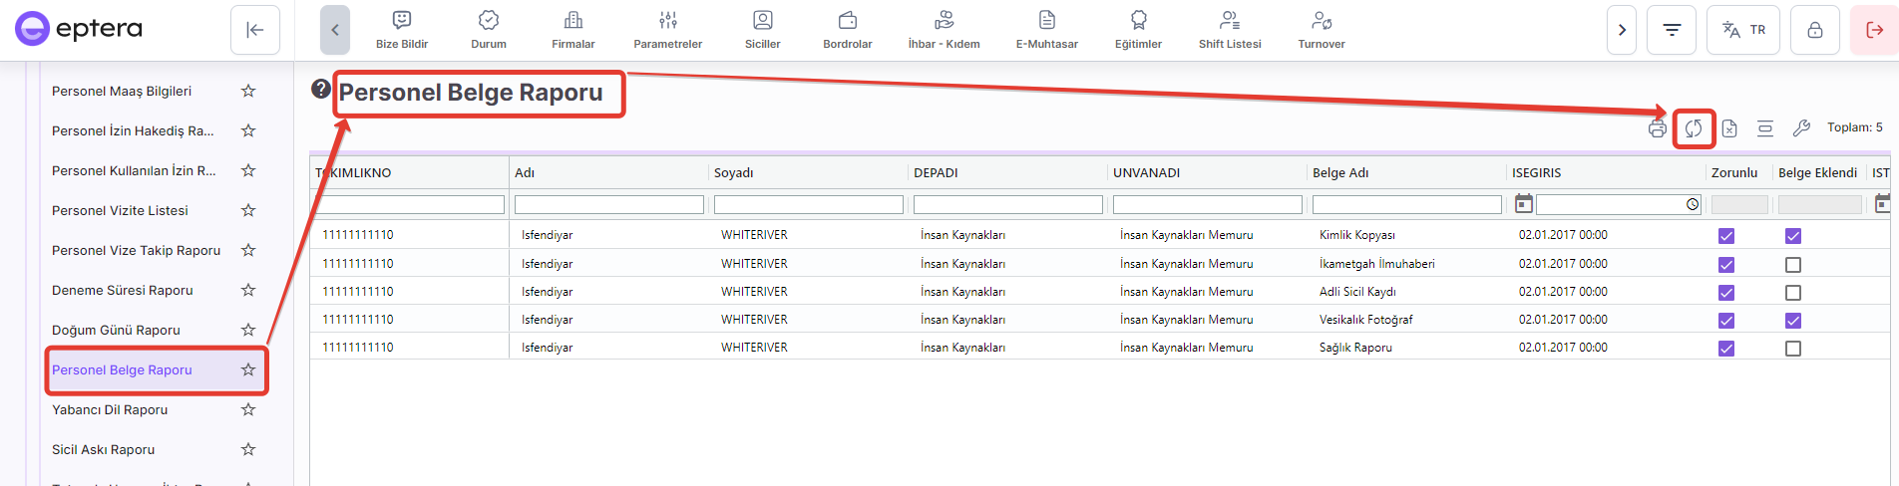Select Personel Vizite Listesi report

coord(120,210)
